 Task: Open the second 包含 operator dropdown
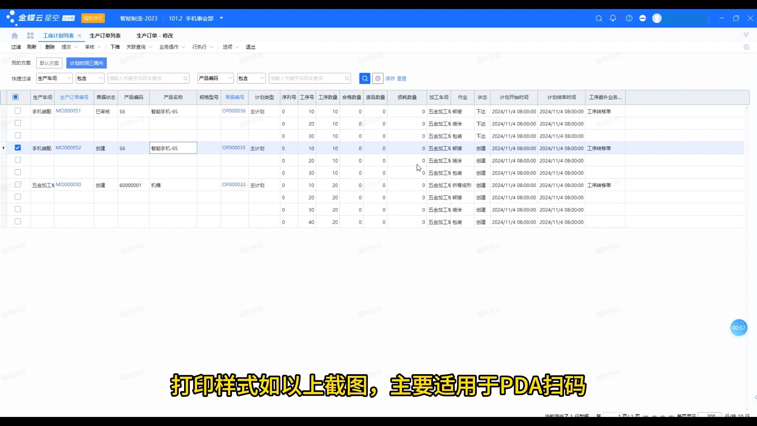(251, 78)
